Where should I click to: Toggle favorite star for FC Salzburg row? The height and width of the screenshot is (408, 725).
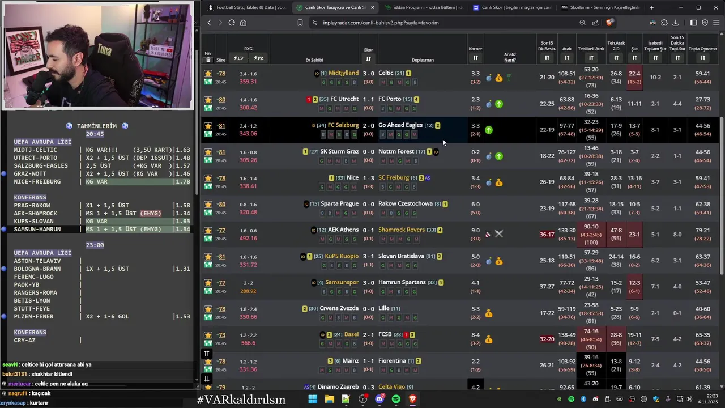pyautogui.click(x=208, y=126)
